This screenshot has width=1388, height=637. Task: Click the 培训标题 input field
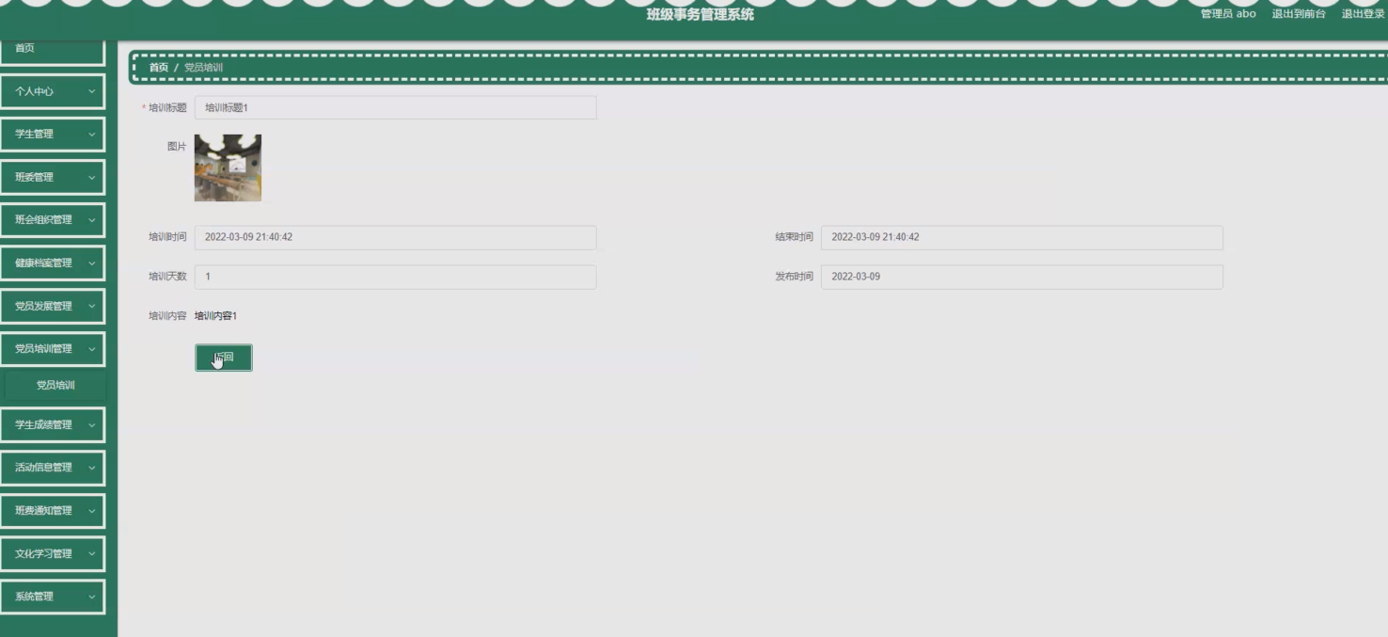(396, 108)
